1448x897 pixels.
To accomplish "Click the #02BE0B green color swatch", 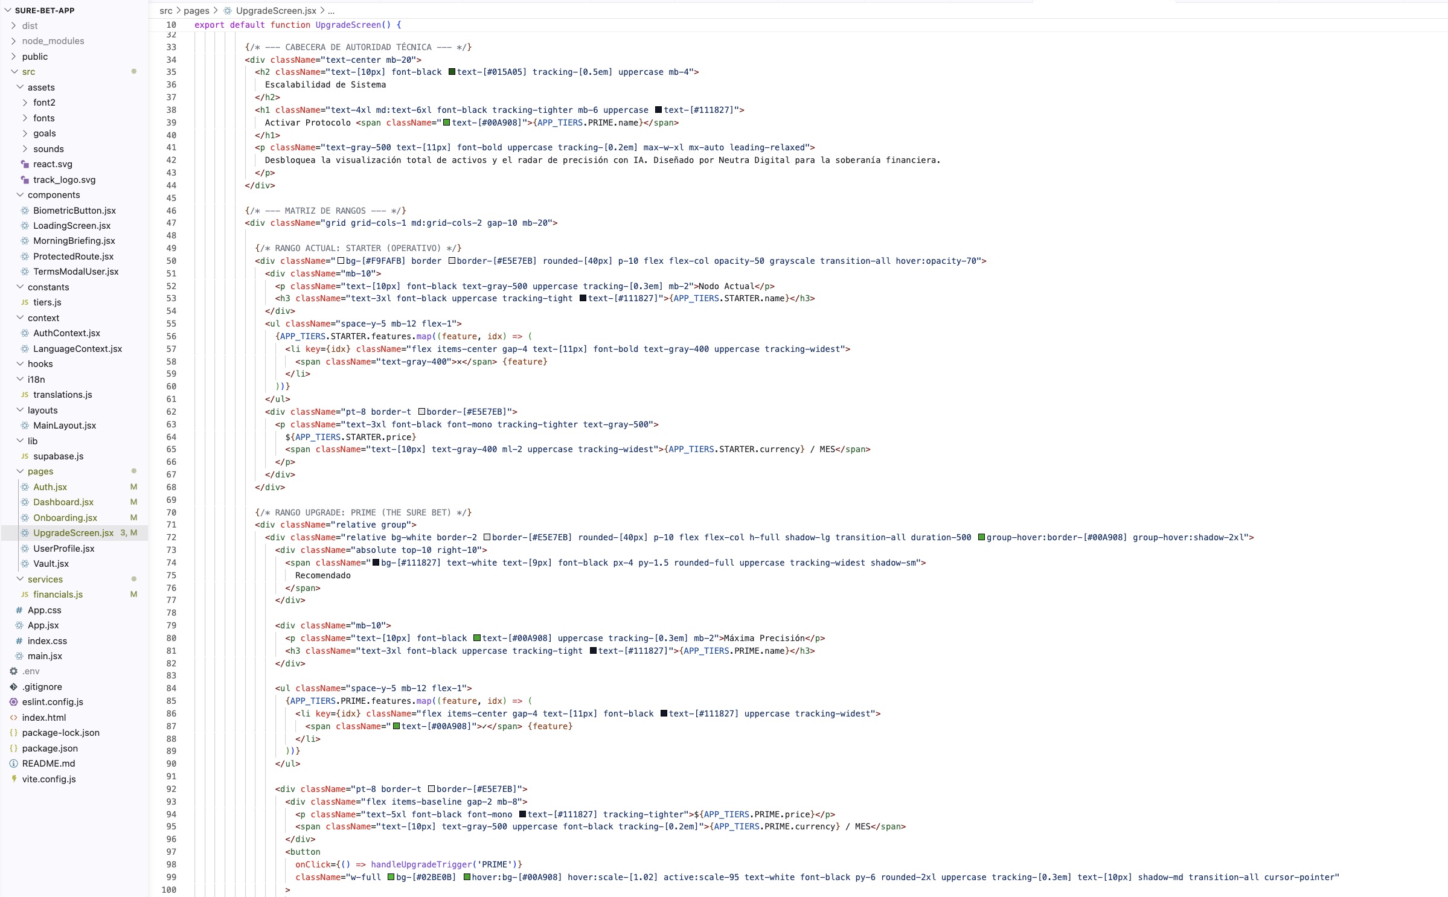I will click(x=391, y=877).
